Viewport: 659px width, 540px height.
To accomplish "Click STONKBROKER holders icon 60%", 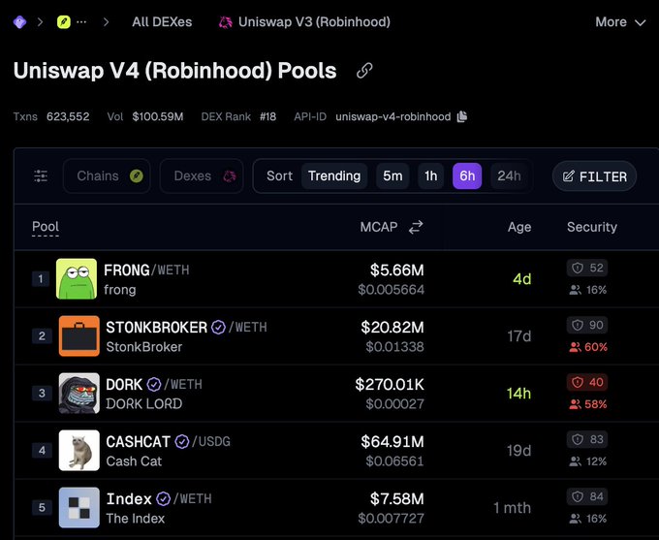I will [575, 347].
